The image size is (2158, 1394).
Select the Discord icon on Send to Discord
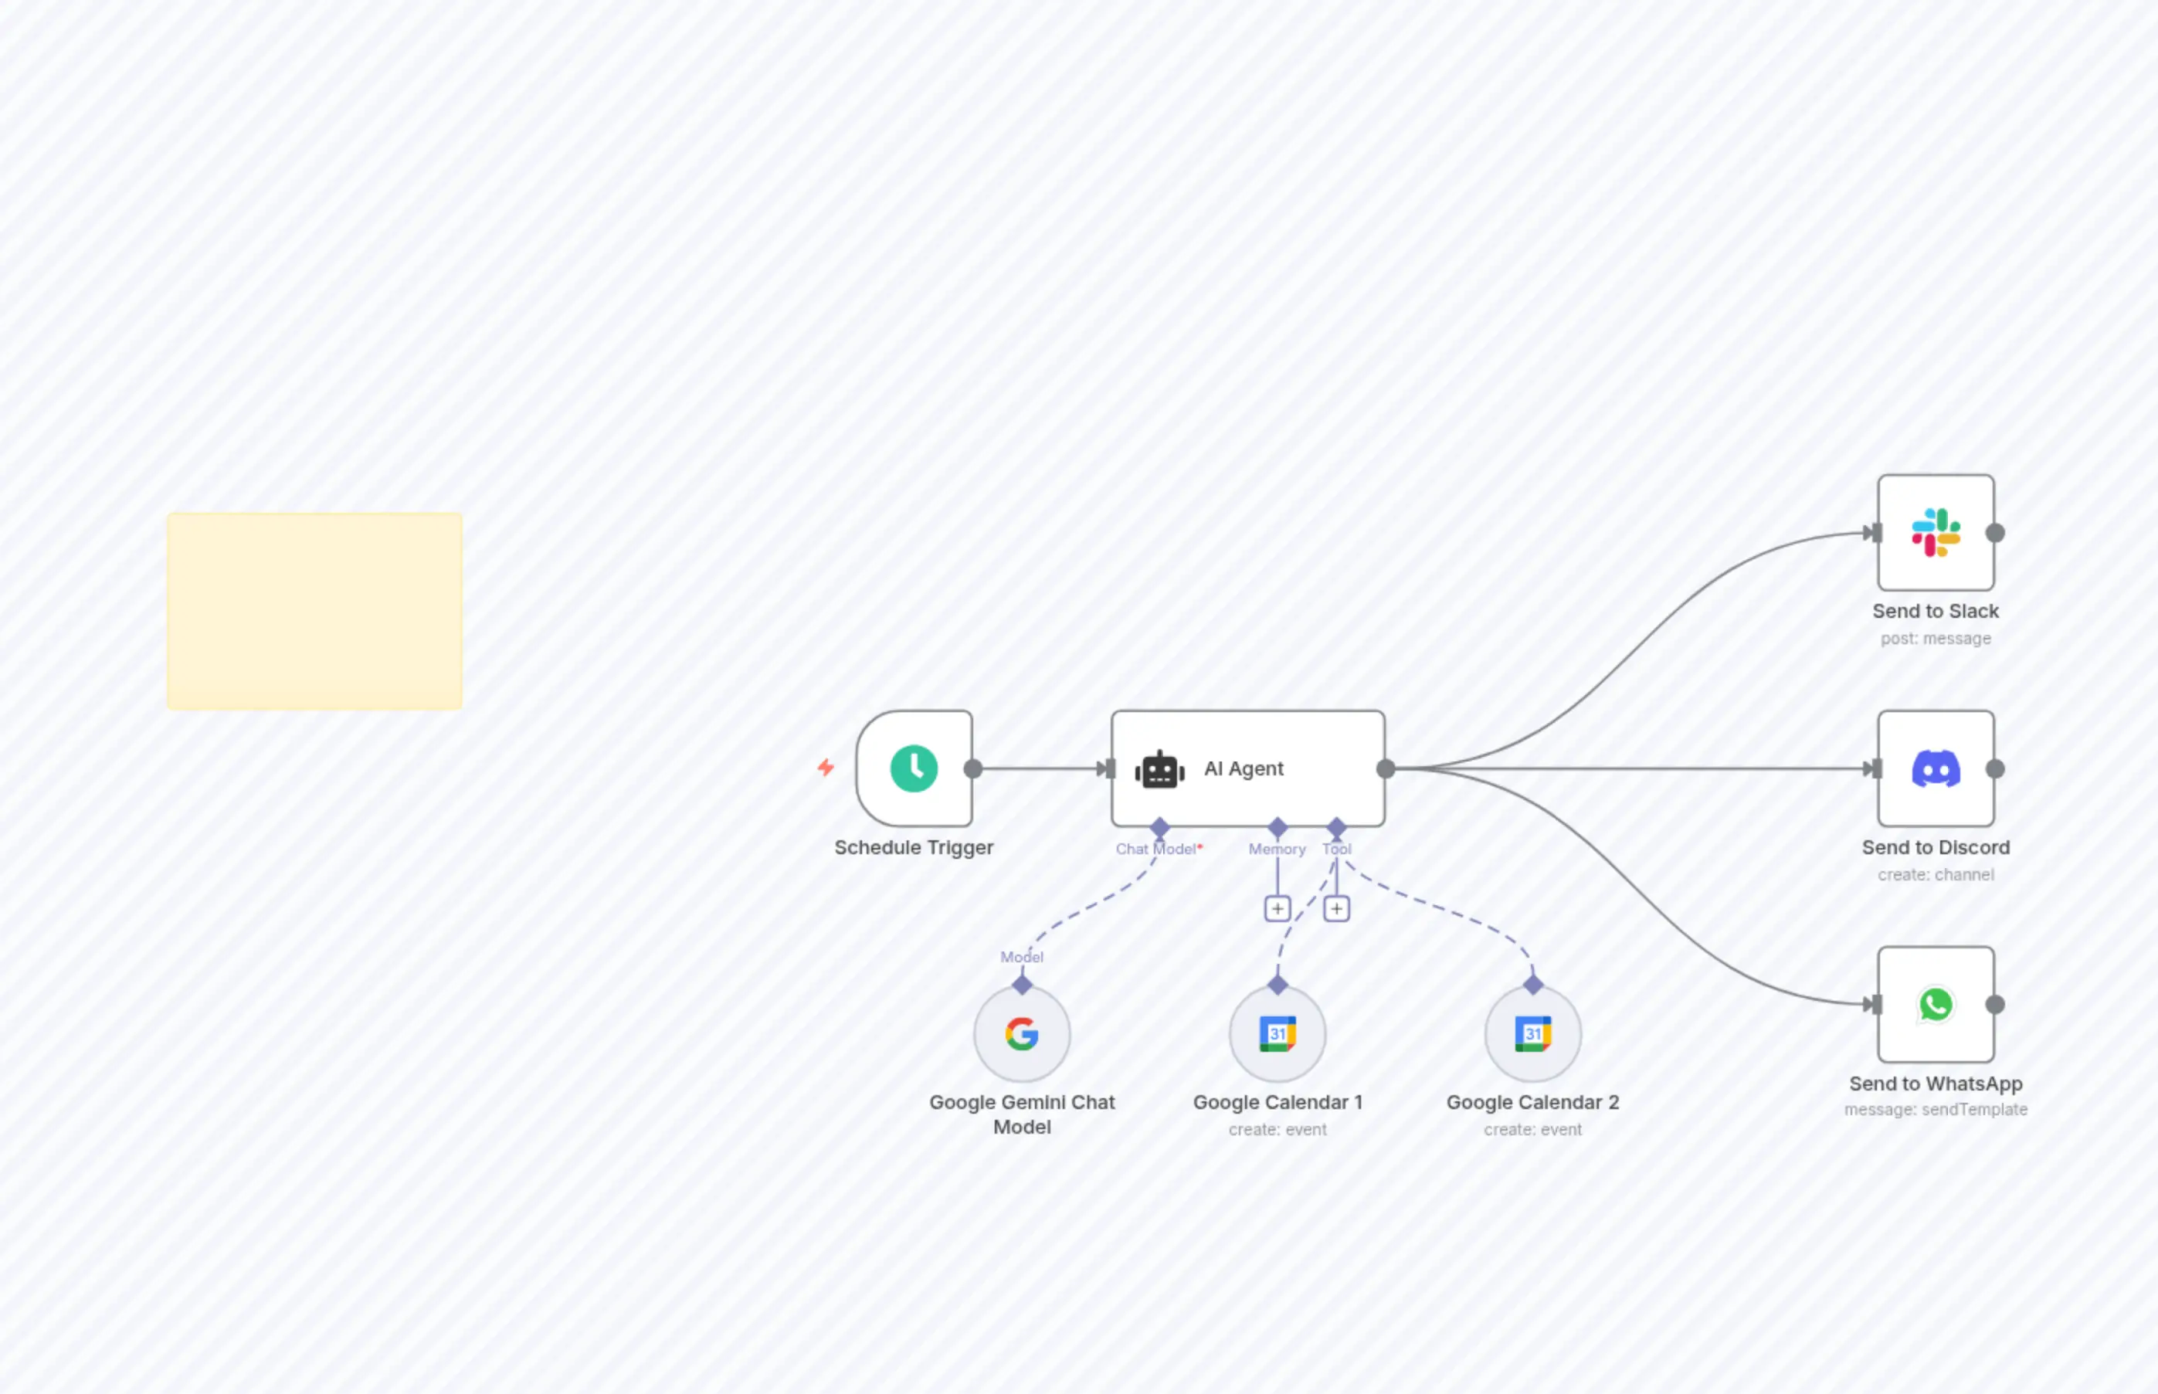1936,768
